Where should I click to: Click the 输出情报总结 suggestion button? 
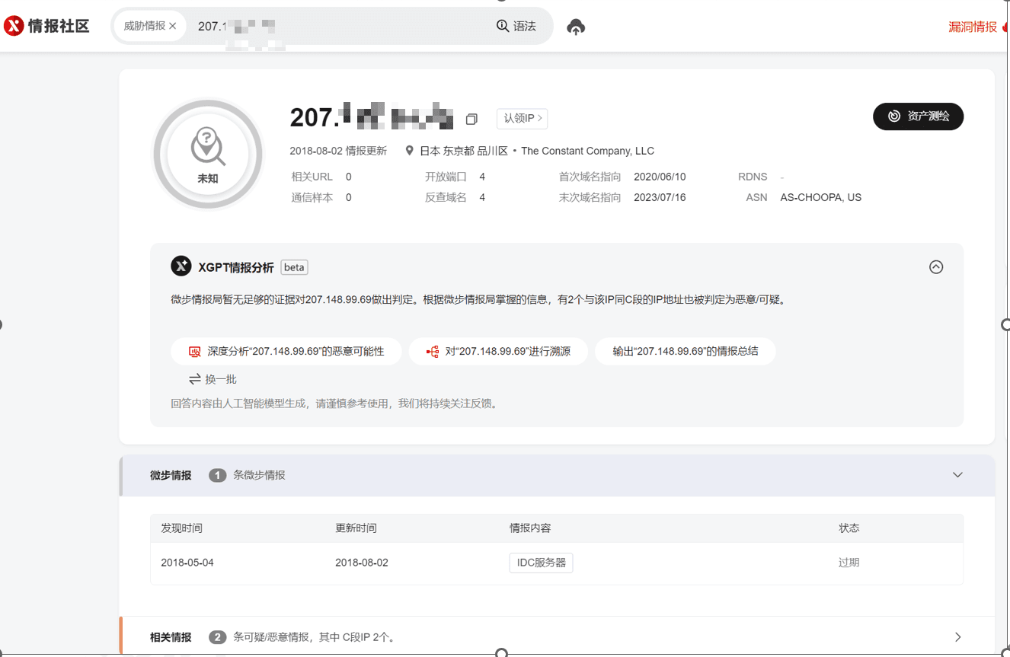[x=685, y=351]
